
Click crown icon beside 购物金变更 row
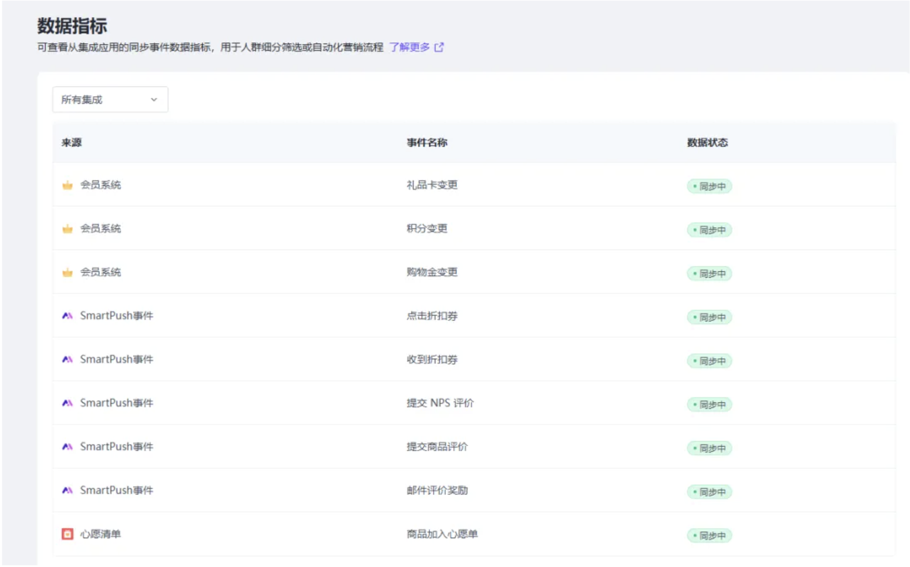coord(67,273)
